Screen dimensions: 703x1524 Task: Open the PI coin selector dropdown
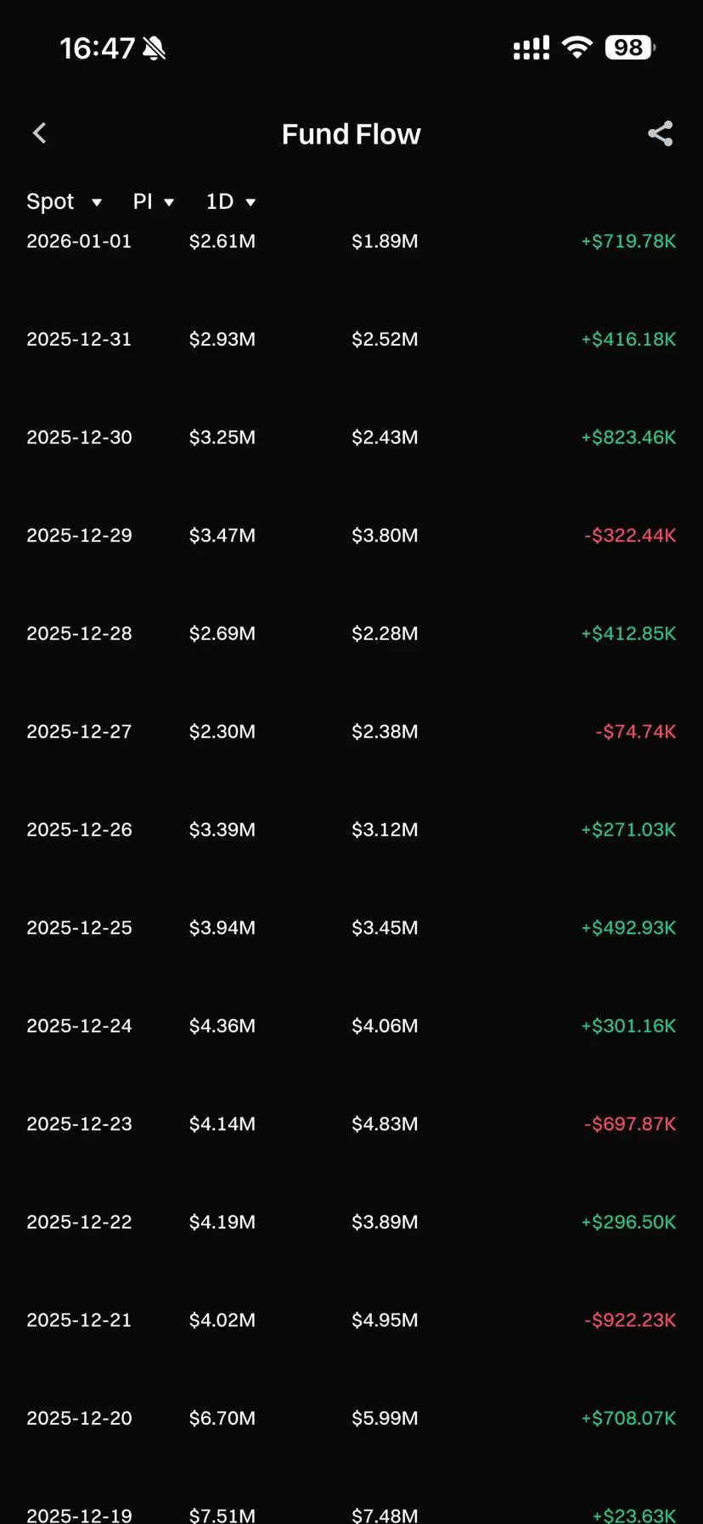click(x=153, y=202)
